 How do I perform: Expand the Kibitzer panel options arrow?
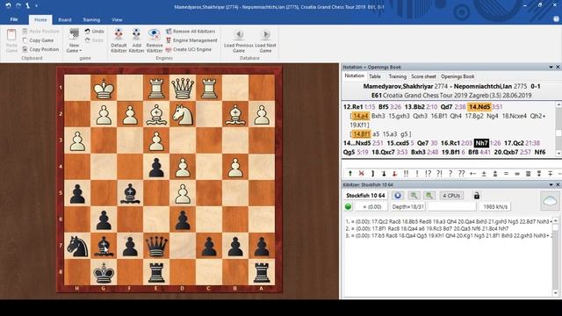(551, 184)
